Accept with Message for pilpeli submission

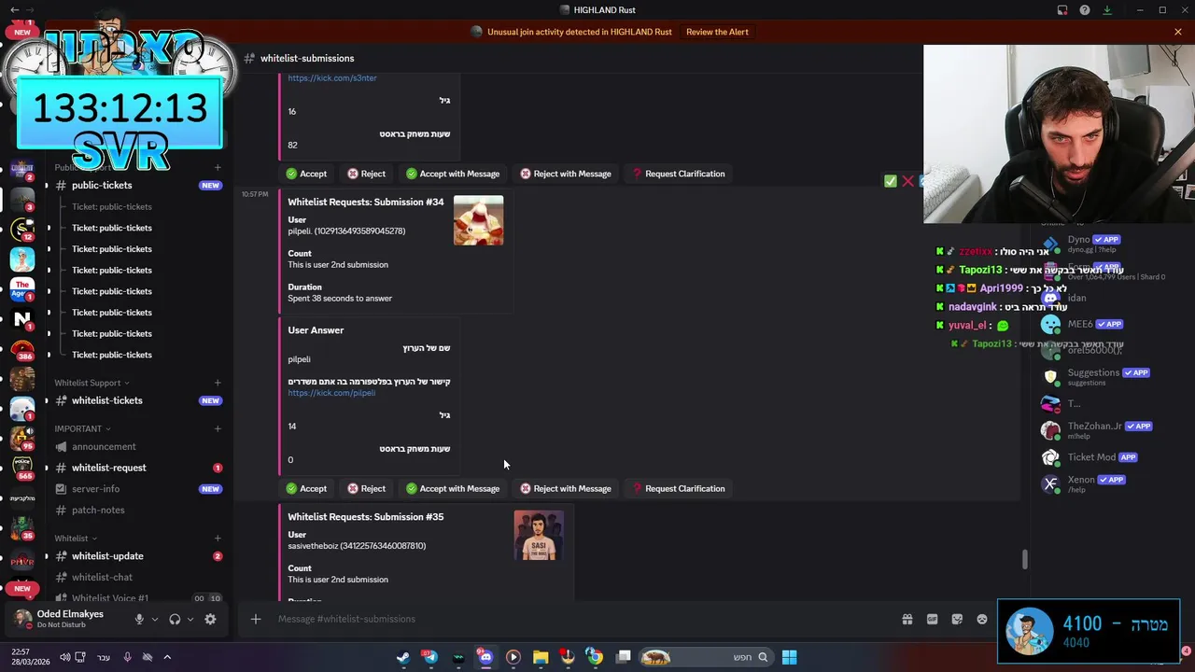click(x=453, y=488)
